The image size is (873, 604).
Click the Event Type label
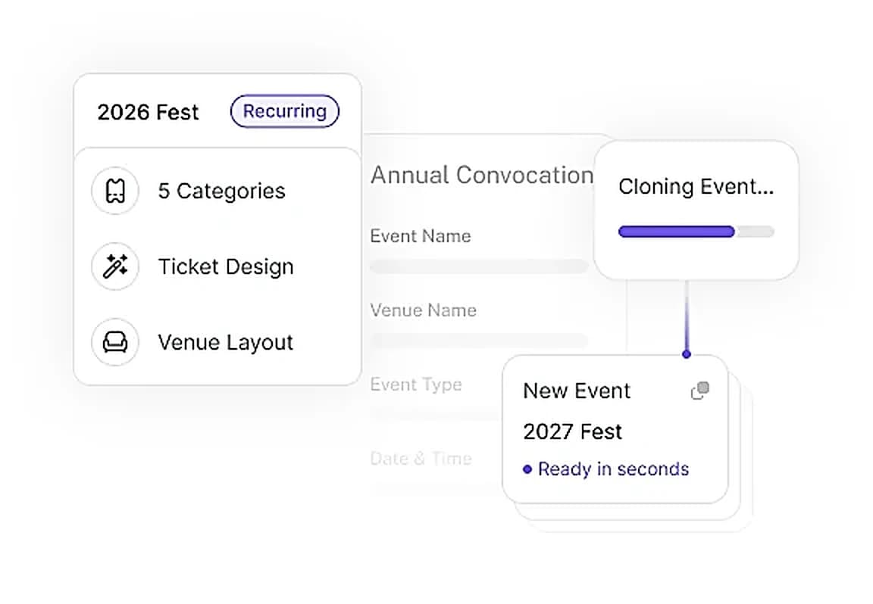point(417,385)
